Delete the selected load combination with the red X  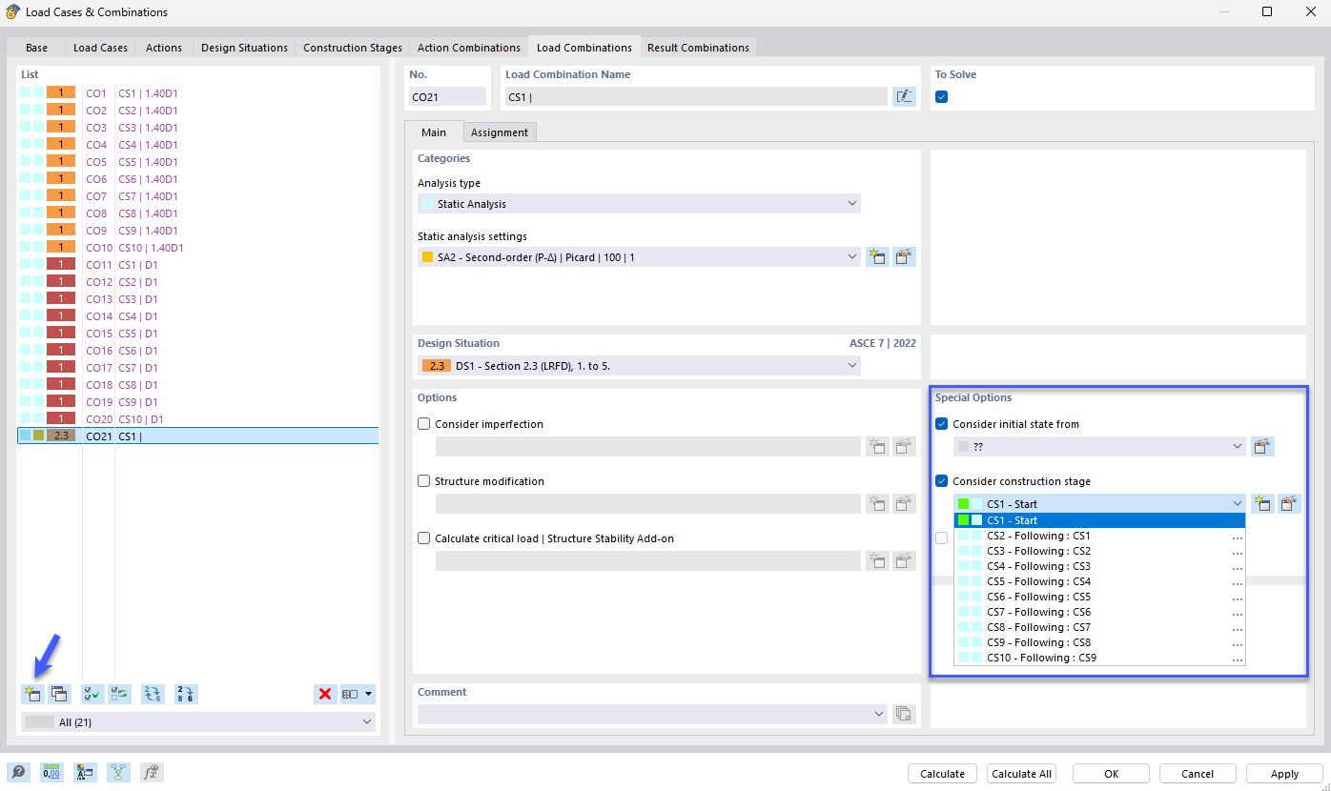tap(326, 694)
